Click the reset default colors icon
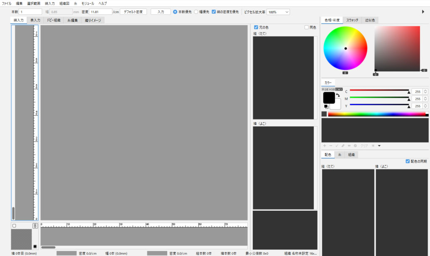Viewport: 430px width, 256px height. pos(326,106)
